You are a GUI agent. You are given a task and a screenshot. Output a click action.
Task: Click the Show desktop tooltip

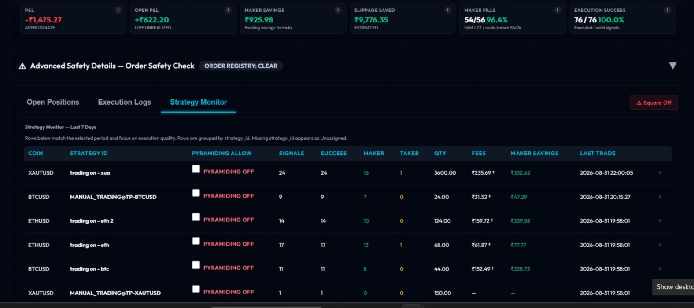click(674, 287)
